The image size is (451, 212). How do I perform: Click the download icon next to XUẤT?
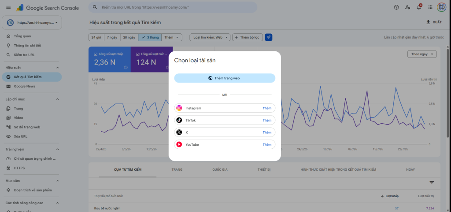pyautogui.click(x=428, y=22)
